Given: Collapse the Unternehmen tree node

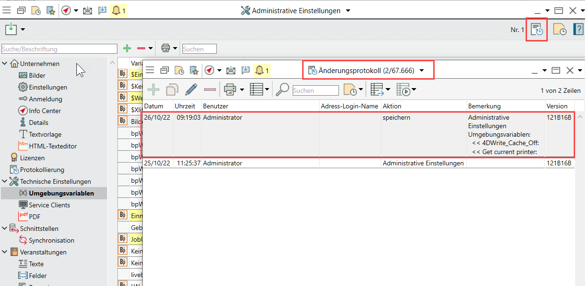Looking at the screenshot, I should click(5, 64).
